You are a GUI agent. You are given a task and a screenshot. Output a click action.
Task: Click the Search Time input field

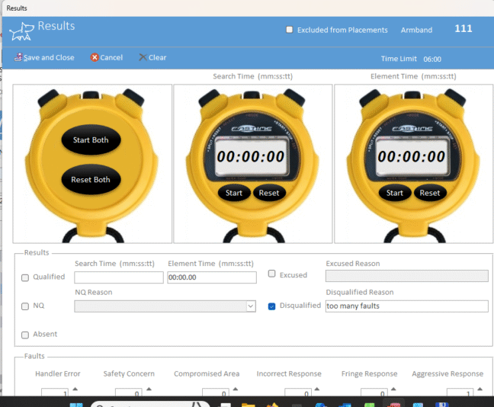[x=118, y=277]
